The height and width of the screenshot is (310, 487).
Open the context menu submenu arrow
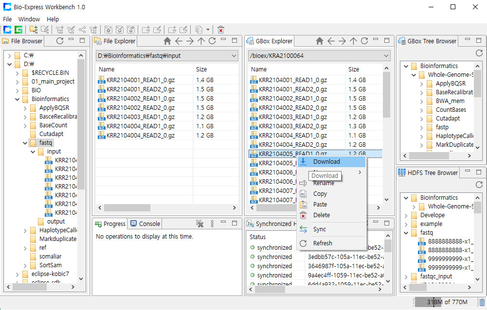(x=360, y=172)
